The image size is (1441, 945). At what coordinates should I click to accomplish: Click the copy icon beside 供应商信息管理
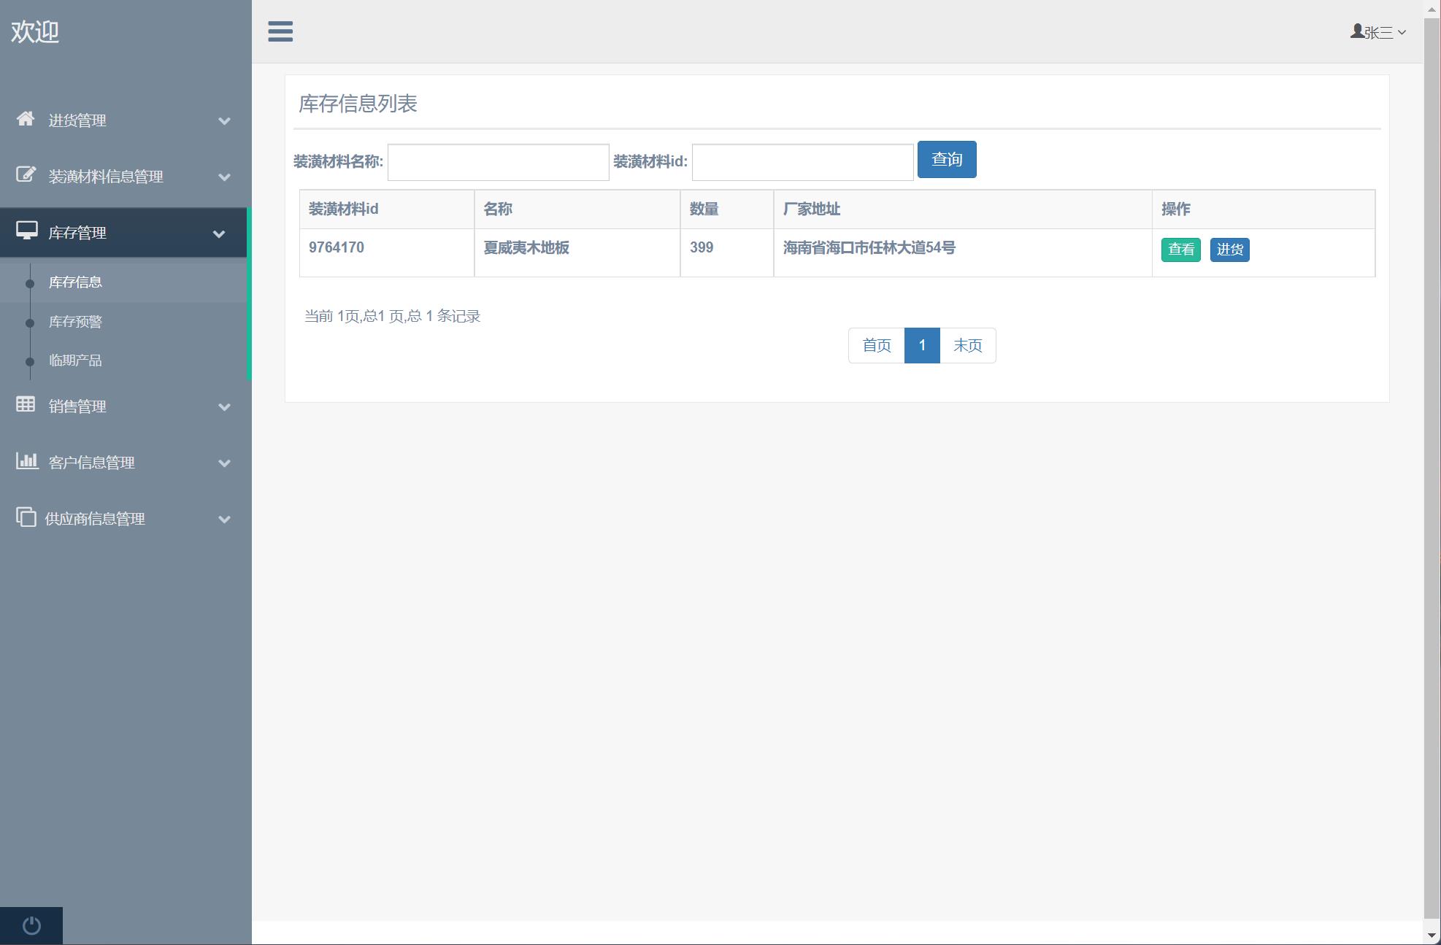[26, 517]
